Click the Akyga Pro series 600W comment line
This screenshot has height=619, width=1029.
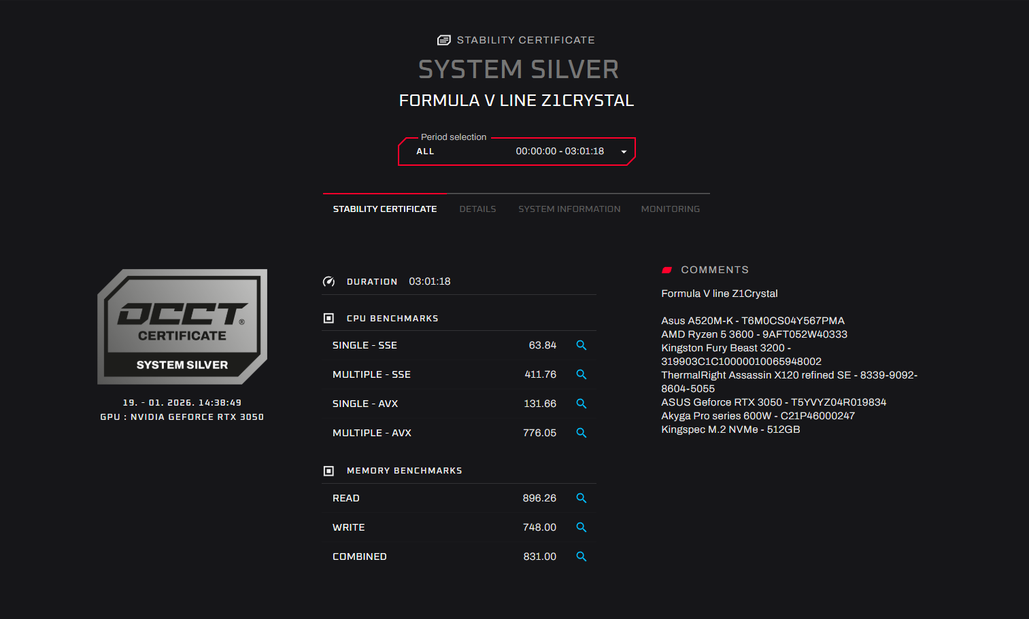[x=758, y=416]
